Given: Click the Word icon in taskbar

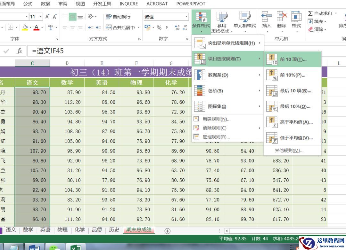Looking at the screenshot, I should point(34,247).
